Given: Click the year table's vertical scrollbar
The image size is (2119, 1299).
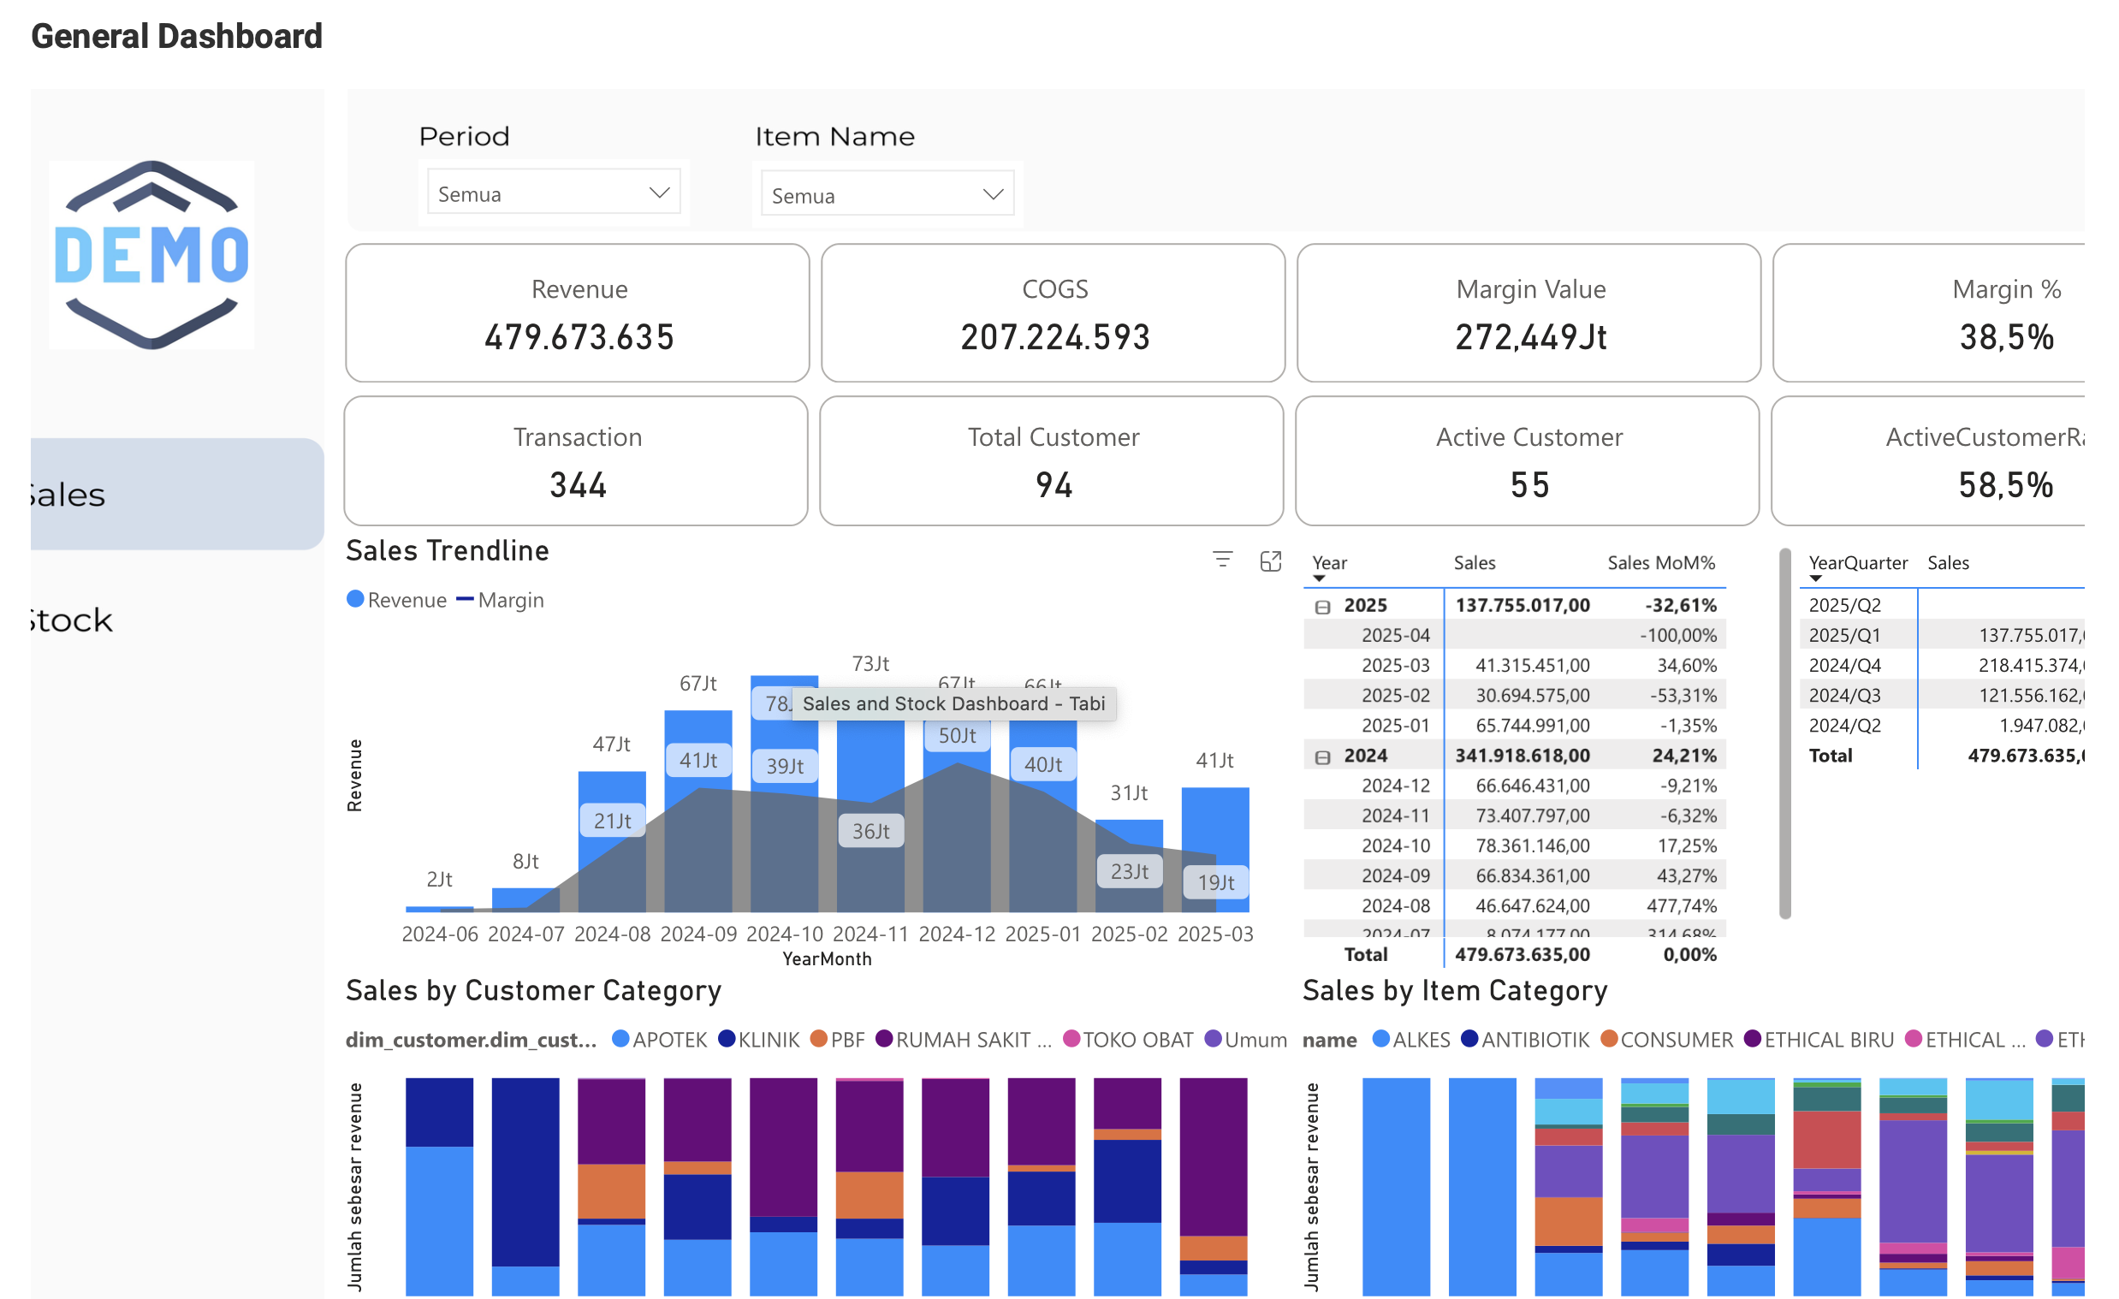Looking at the screenshot, I should point(1784,733).
